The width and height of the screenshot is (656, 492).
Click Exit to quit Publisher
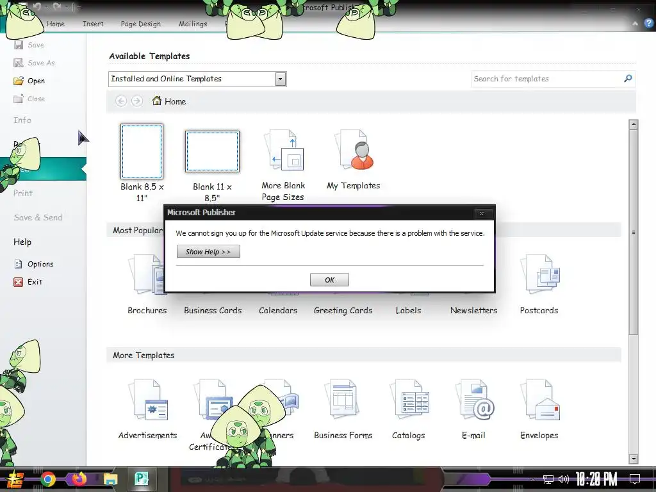(28, 282)
